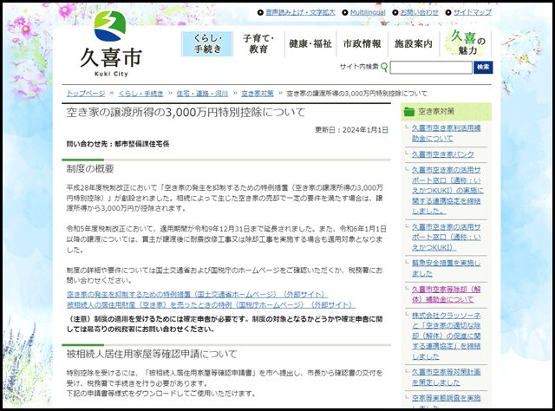Click the magnifier icon beside サイト内検索
The image size is (555, 411).
point(384,67)
